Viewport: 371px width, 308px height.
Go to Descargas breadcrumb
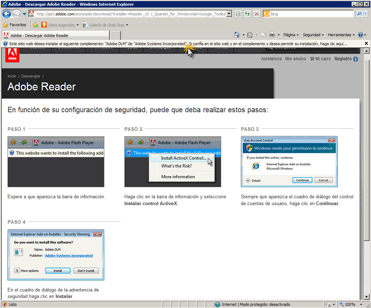30,76
